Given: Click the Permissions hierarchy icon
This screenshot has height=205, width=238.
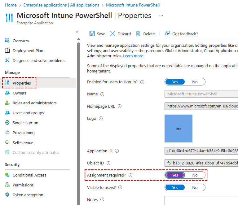Looking at the screenshot, I should [7, 185].
